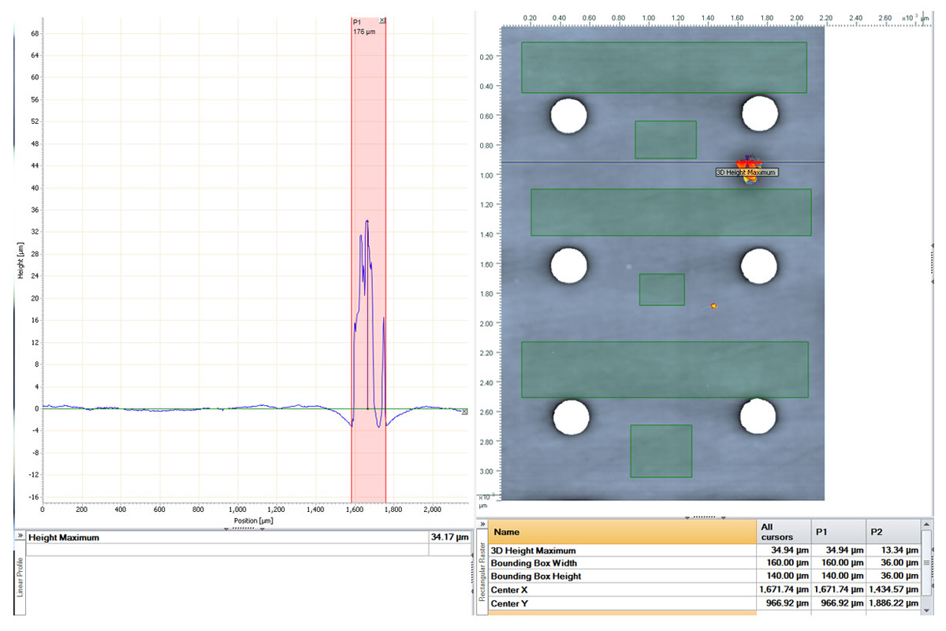Expand the Rectangular Raster panel chevron
This screenshot has width=946, height=631.
click(482, 525)
